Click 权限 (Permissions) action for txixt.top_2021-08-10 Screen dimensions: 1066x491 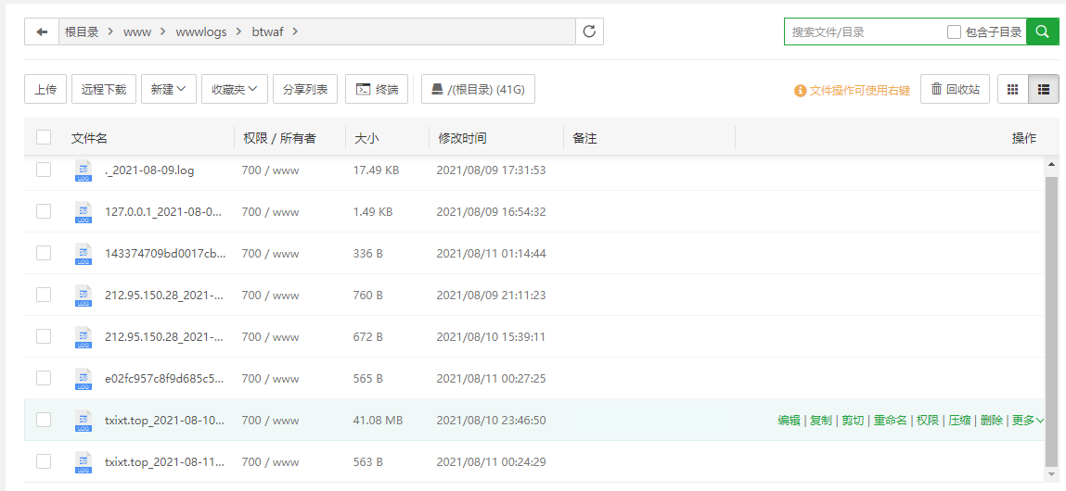pyautogui.click(x=928, y=421)
